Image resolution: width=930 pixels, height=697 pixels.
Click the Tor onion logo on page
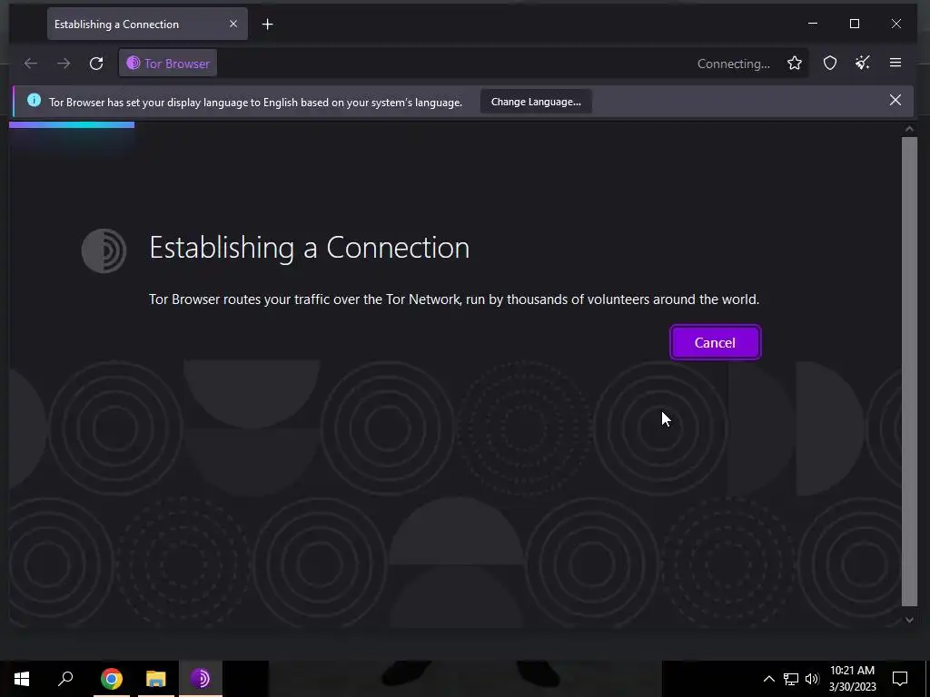[x=104, y=250]
